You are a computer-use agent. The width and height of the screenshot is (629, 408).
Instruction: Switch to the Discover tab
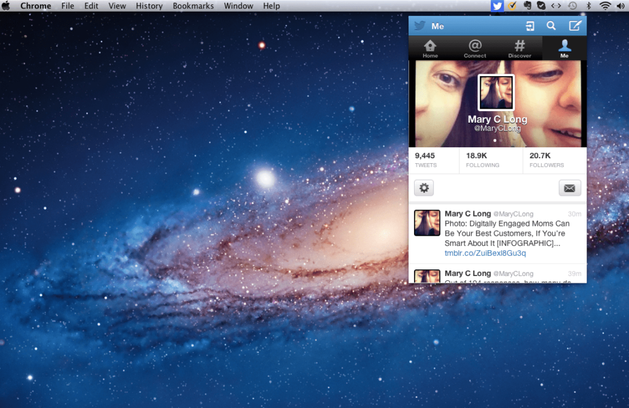[x=520, y=48]
